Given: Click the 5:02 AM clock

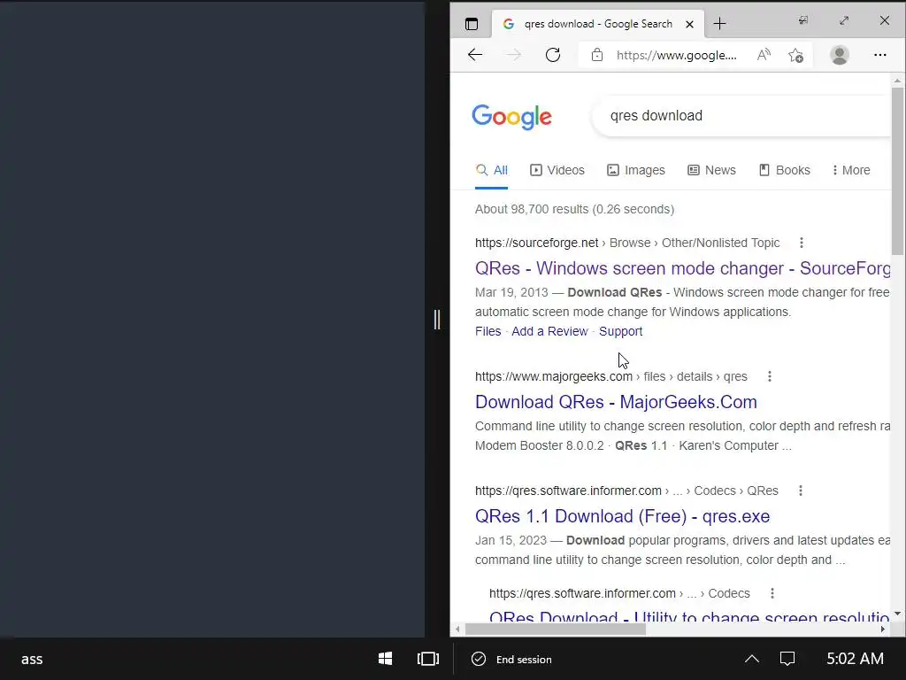Looking at the screenshot, I should [x=856, y=659].
